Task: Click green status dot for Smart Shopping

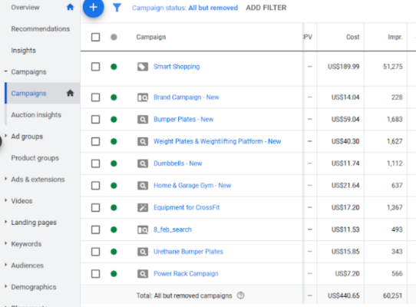Action: click(x=114, y=67)
